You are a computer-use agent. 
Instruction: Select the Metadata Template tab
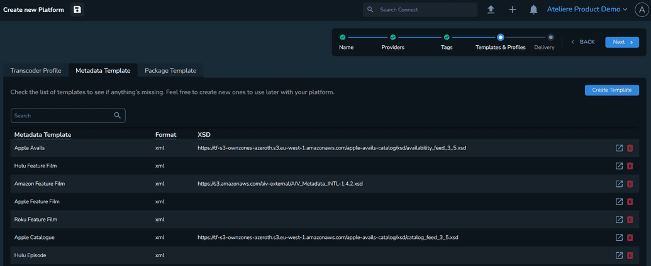click(103, 70)
